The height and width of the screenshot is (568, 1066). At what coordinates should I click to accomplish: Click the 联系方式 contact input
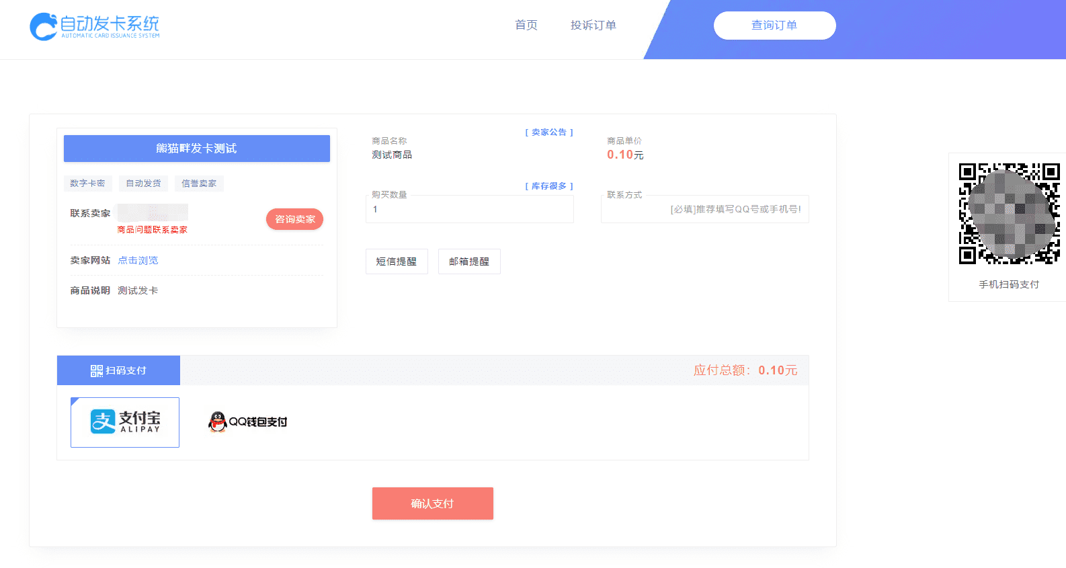705,209
